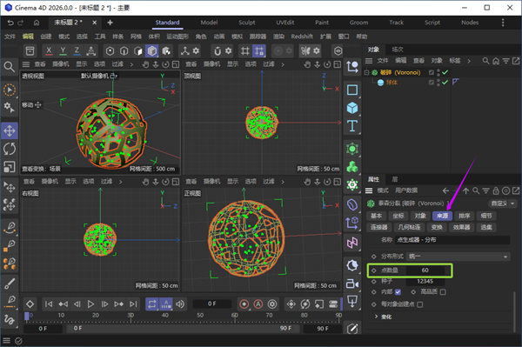Enable the grid snap highlighted icon
The width and height of the screenshot is (522, 347).
[x=258, y=51]
